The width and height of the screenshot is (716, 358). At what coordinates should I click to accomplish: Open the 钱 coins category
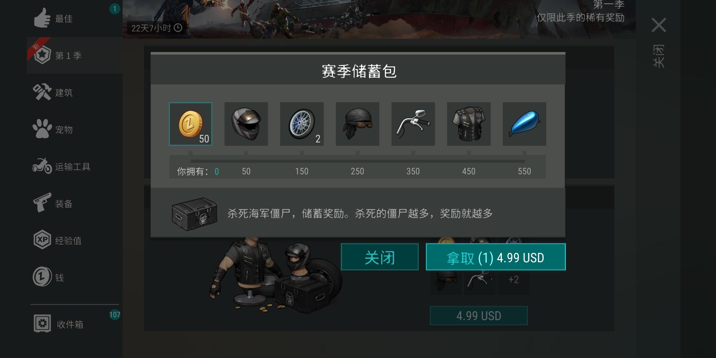click(75, 277)
